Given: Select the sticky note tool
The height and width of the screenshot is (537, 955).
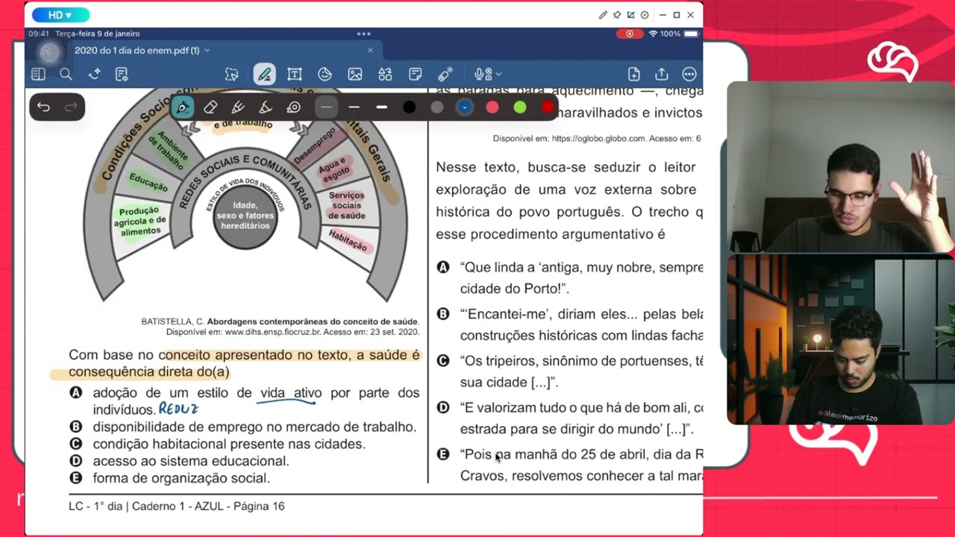Looking at the screenshot, I should coord(416,74).
